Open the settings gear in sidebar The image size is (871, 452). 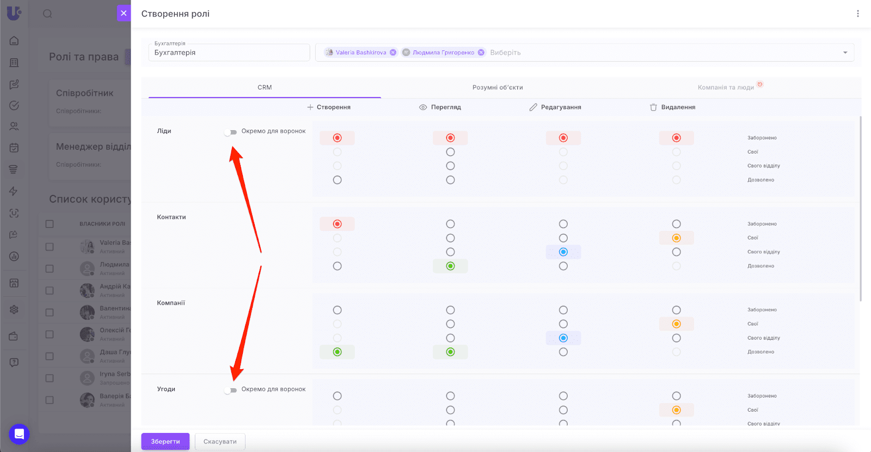pyautogui.click(x=14, y=309)
